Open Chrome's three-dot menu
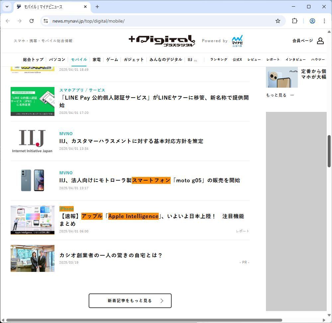The width and height of the screenshot is (332, 323). click(324, 21)
